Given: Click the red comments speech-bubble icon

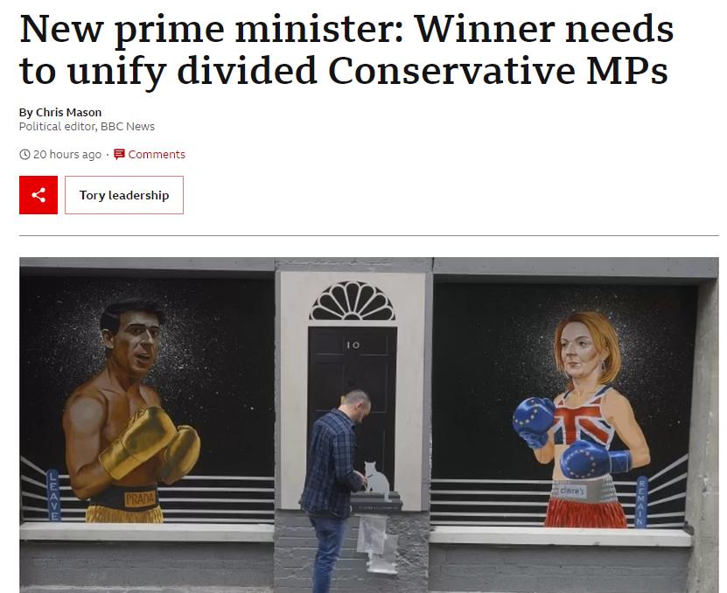Looking at the screenshot, I should 119,154.
